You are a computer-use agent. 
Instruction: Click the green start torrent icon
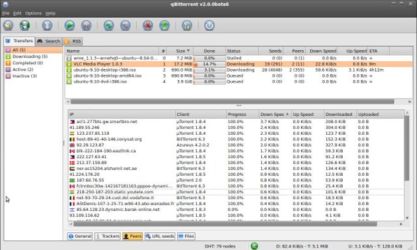pos(69,26)
